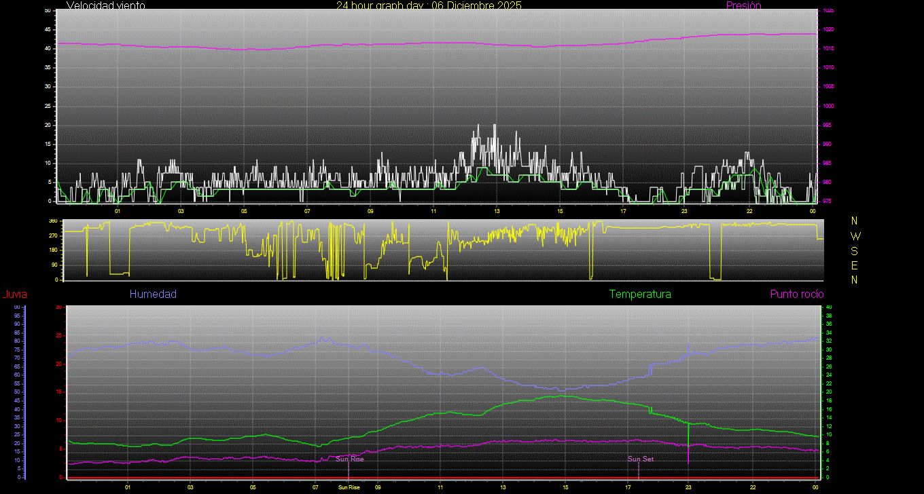Click hour '05' on temperature graph bottom axis
Screen dimensions: 924x494
[253, 487]
